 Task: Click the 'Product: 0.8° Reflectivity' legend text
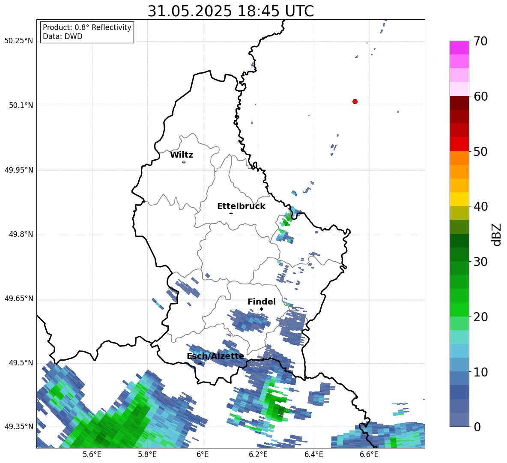tap(87, 27)
